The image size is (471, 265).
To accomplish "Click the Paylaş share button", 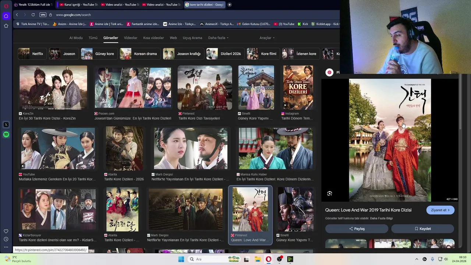I will [357, 229].
